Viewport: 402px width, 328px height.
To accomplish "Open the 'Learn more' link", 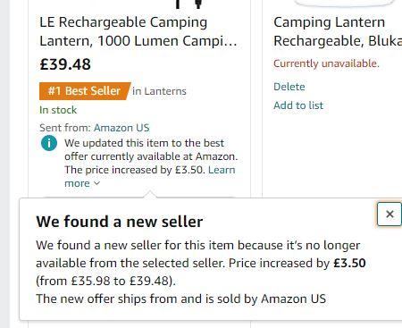I will click(x=150, y=177).
